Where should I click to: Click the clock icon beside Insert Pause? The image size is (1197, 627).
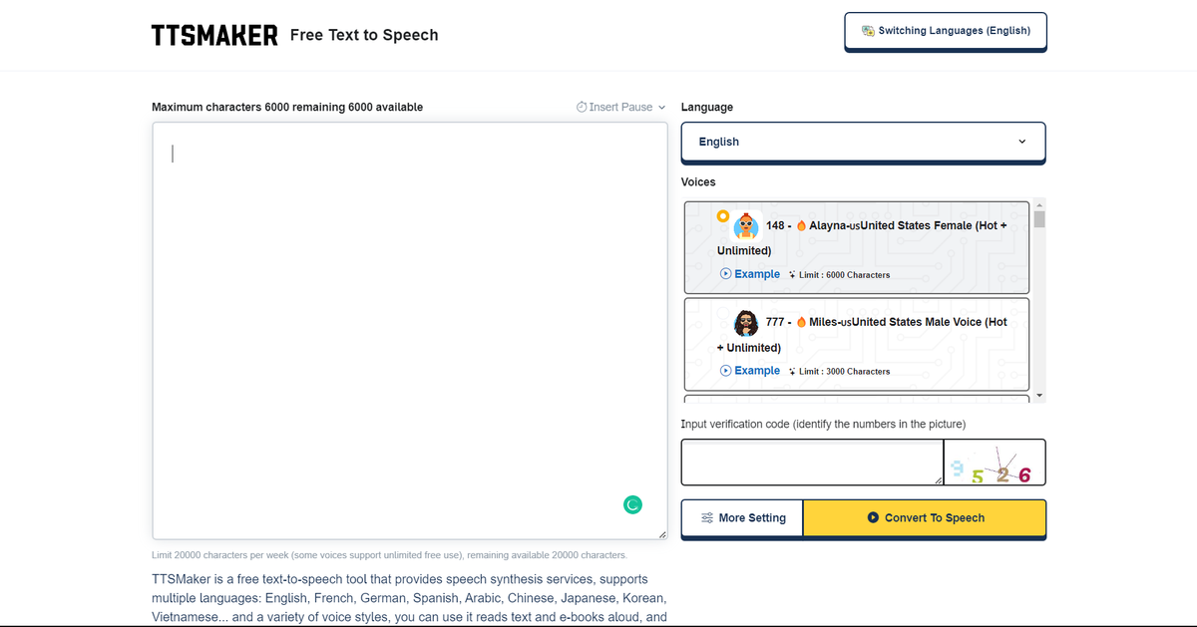point(582,107)
